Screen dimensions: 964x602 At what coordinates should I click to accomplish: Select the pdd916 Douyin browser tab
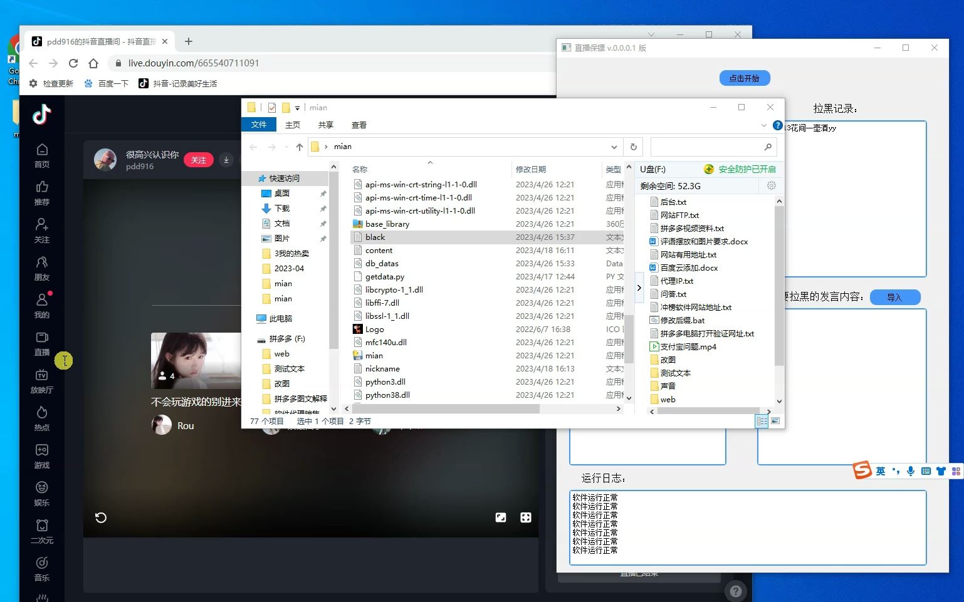coord(100,41)
